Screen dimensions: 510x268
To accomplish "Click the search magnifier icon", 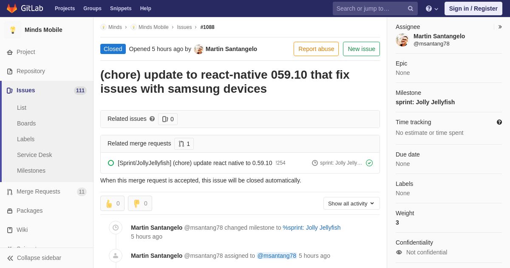I will 410,9.
